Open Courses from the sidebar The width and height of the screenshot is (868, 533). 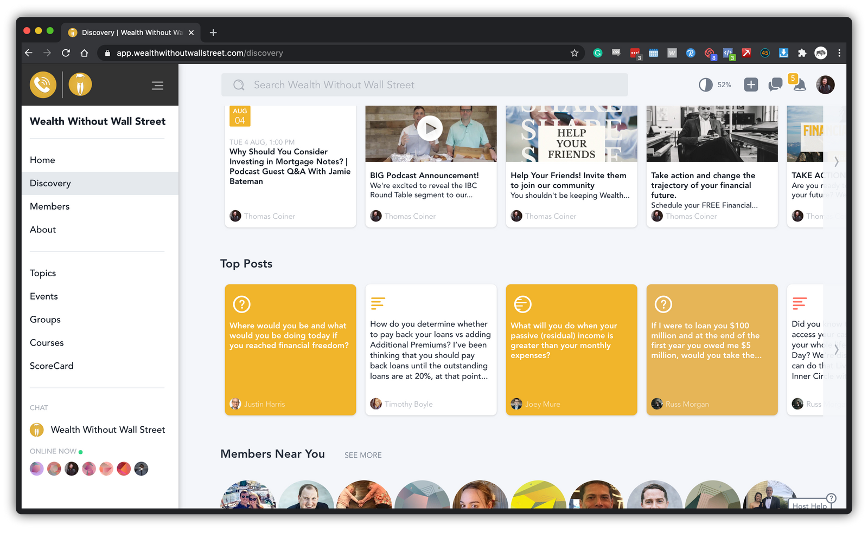(x=47, y=343)
